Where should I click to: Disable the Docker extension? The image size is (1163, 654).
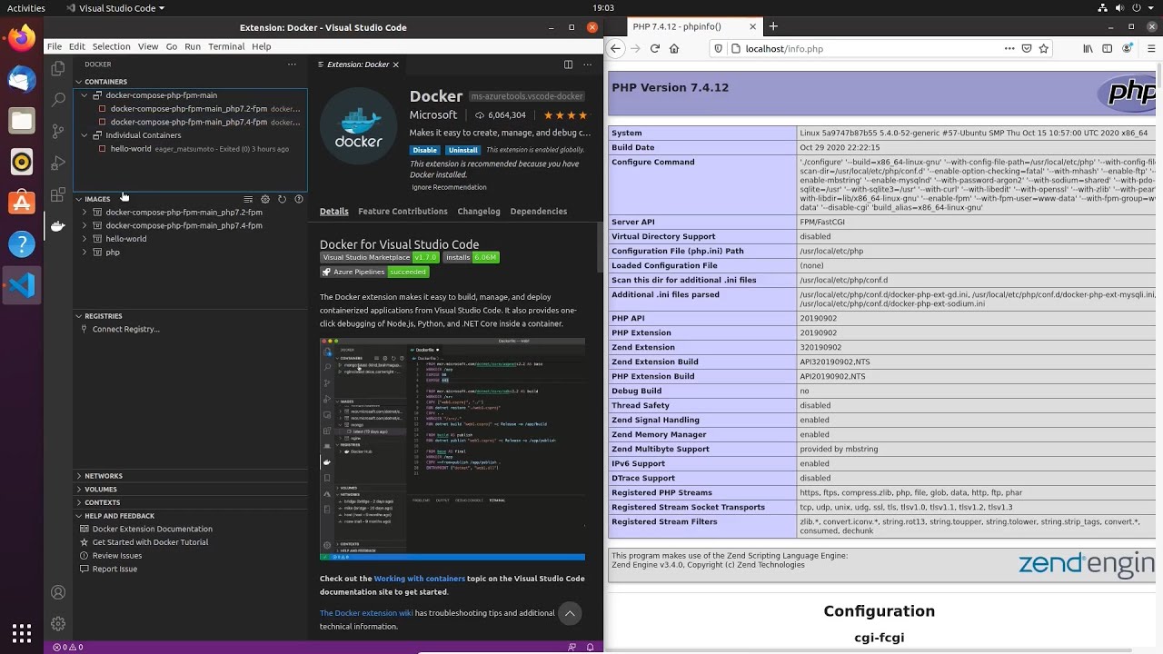tap(424, 150)
